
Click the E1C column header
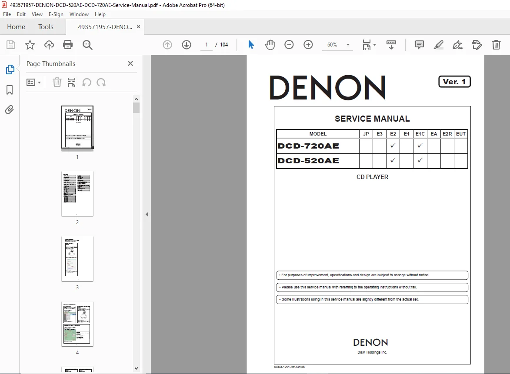pyautogui.click(x=420, y=133)
